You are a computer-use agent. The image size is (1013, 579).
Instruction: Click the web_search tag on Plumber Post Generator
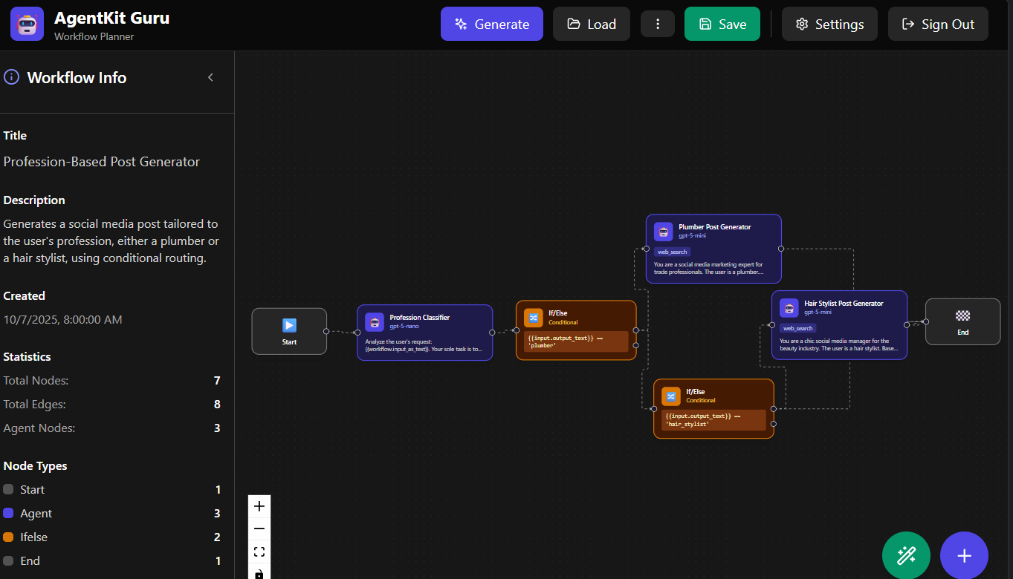(x=672, y=252)
